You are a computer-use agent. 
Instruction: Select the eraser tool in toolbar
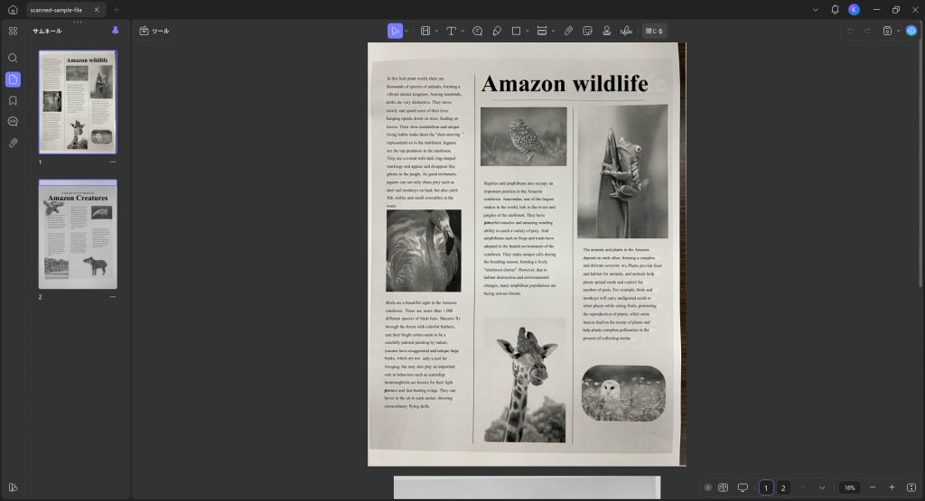498,31
